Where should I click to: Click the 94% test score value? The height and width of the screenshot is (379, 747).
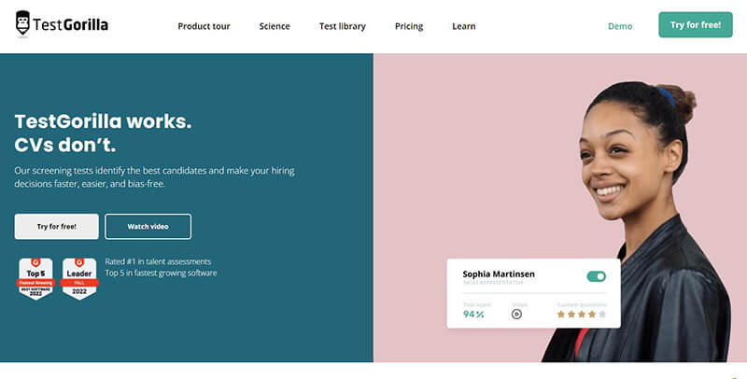click(x=473, y=315)
